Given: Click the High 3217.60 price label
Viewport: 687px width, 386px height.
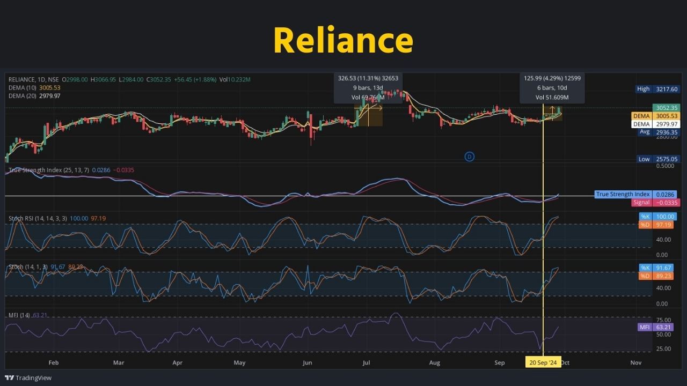Looking at the screenshot, I should pyautogui.click(x=657, y=89).
